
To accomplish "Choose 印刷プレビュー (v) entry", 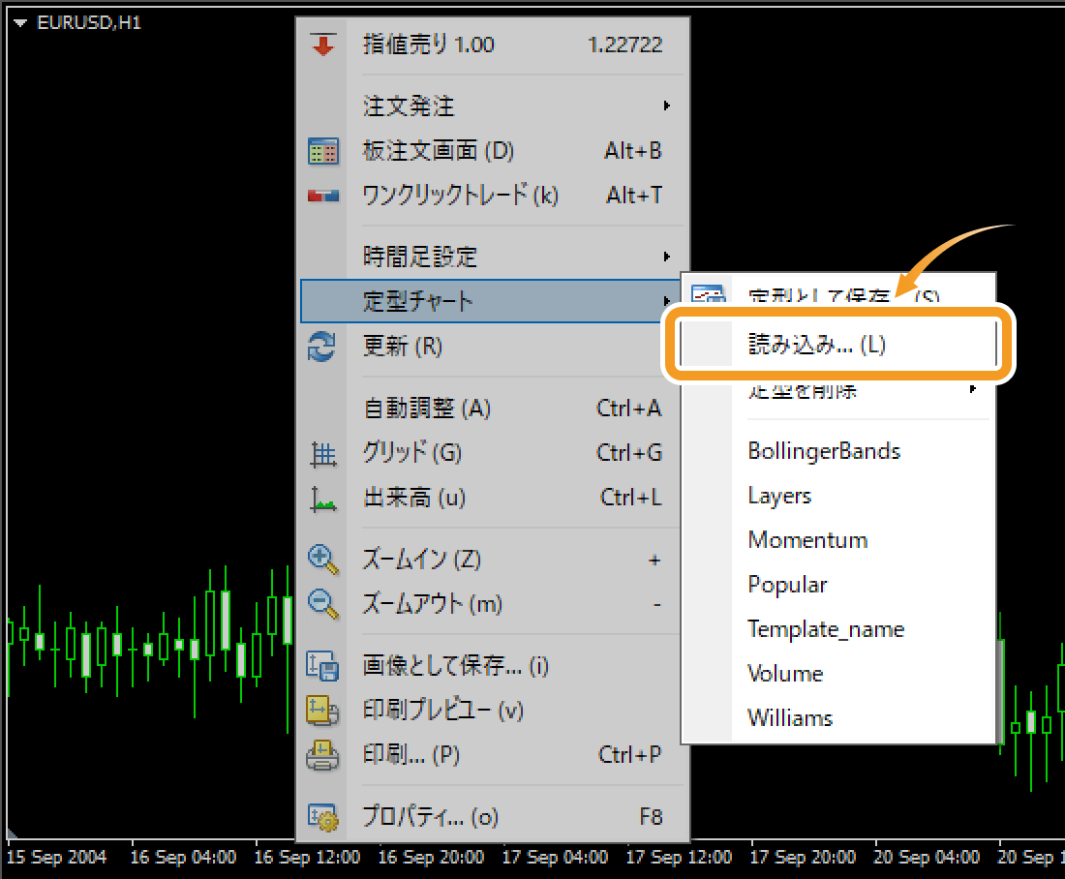I will pyautogui.click(x=493, y=711).
